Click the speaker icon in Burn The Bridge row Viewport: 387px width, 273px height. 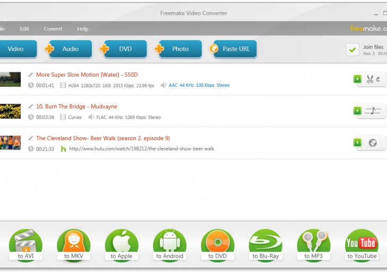tap(91, 117)
